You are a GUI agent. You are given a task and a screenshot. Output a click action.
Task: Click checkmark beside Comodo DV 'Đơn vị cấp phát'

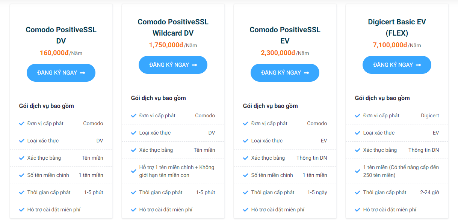tap(22, 124)
